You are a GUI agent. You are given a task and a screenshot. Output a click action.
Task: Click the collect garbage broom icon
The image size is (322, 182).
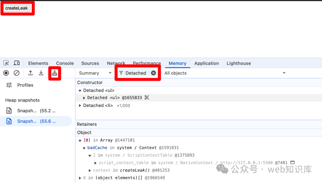(55, 73)
